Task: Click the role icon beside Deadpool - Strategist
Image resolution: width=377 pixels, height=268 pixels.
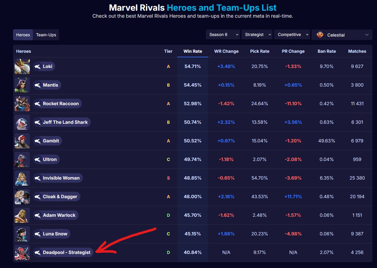Action: point(37,252)
